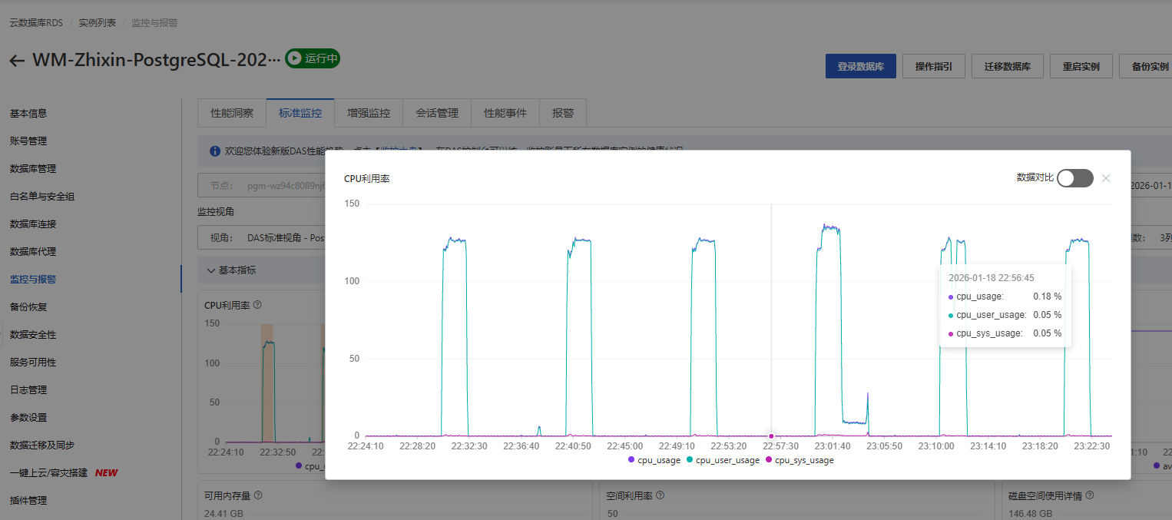Open the 会话管理 tab
Image resolution: width=1172 pixels, height=520 pixels.
(437, 113)
